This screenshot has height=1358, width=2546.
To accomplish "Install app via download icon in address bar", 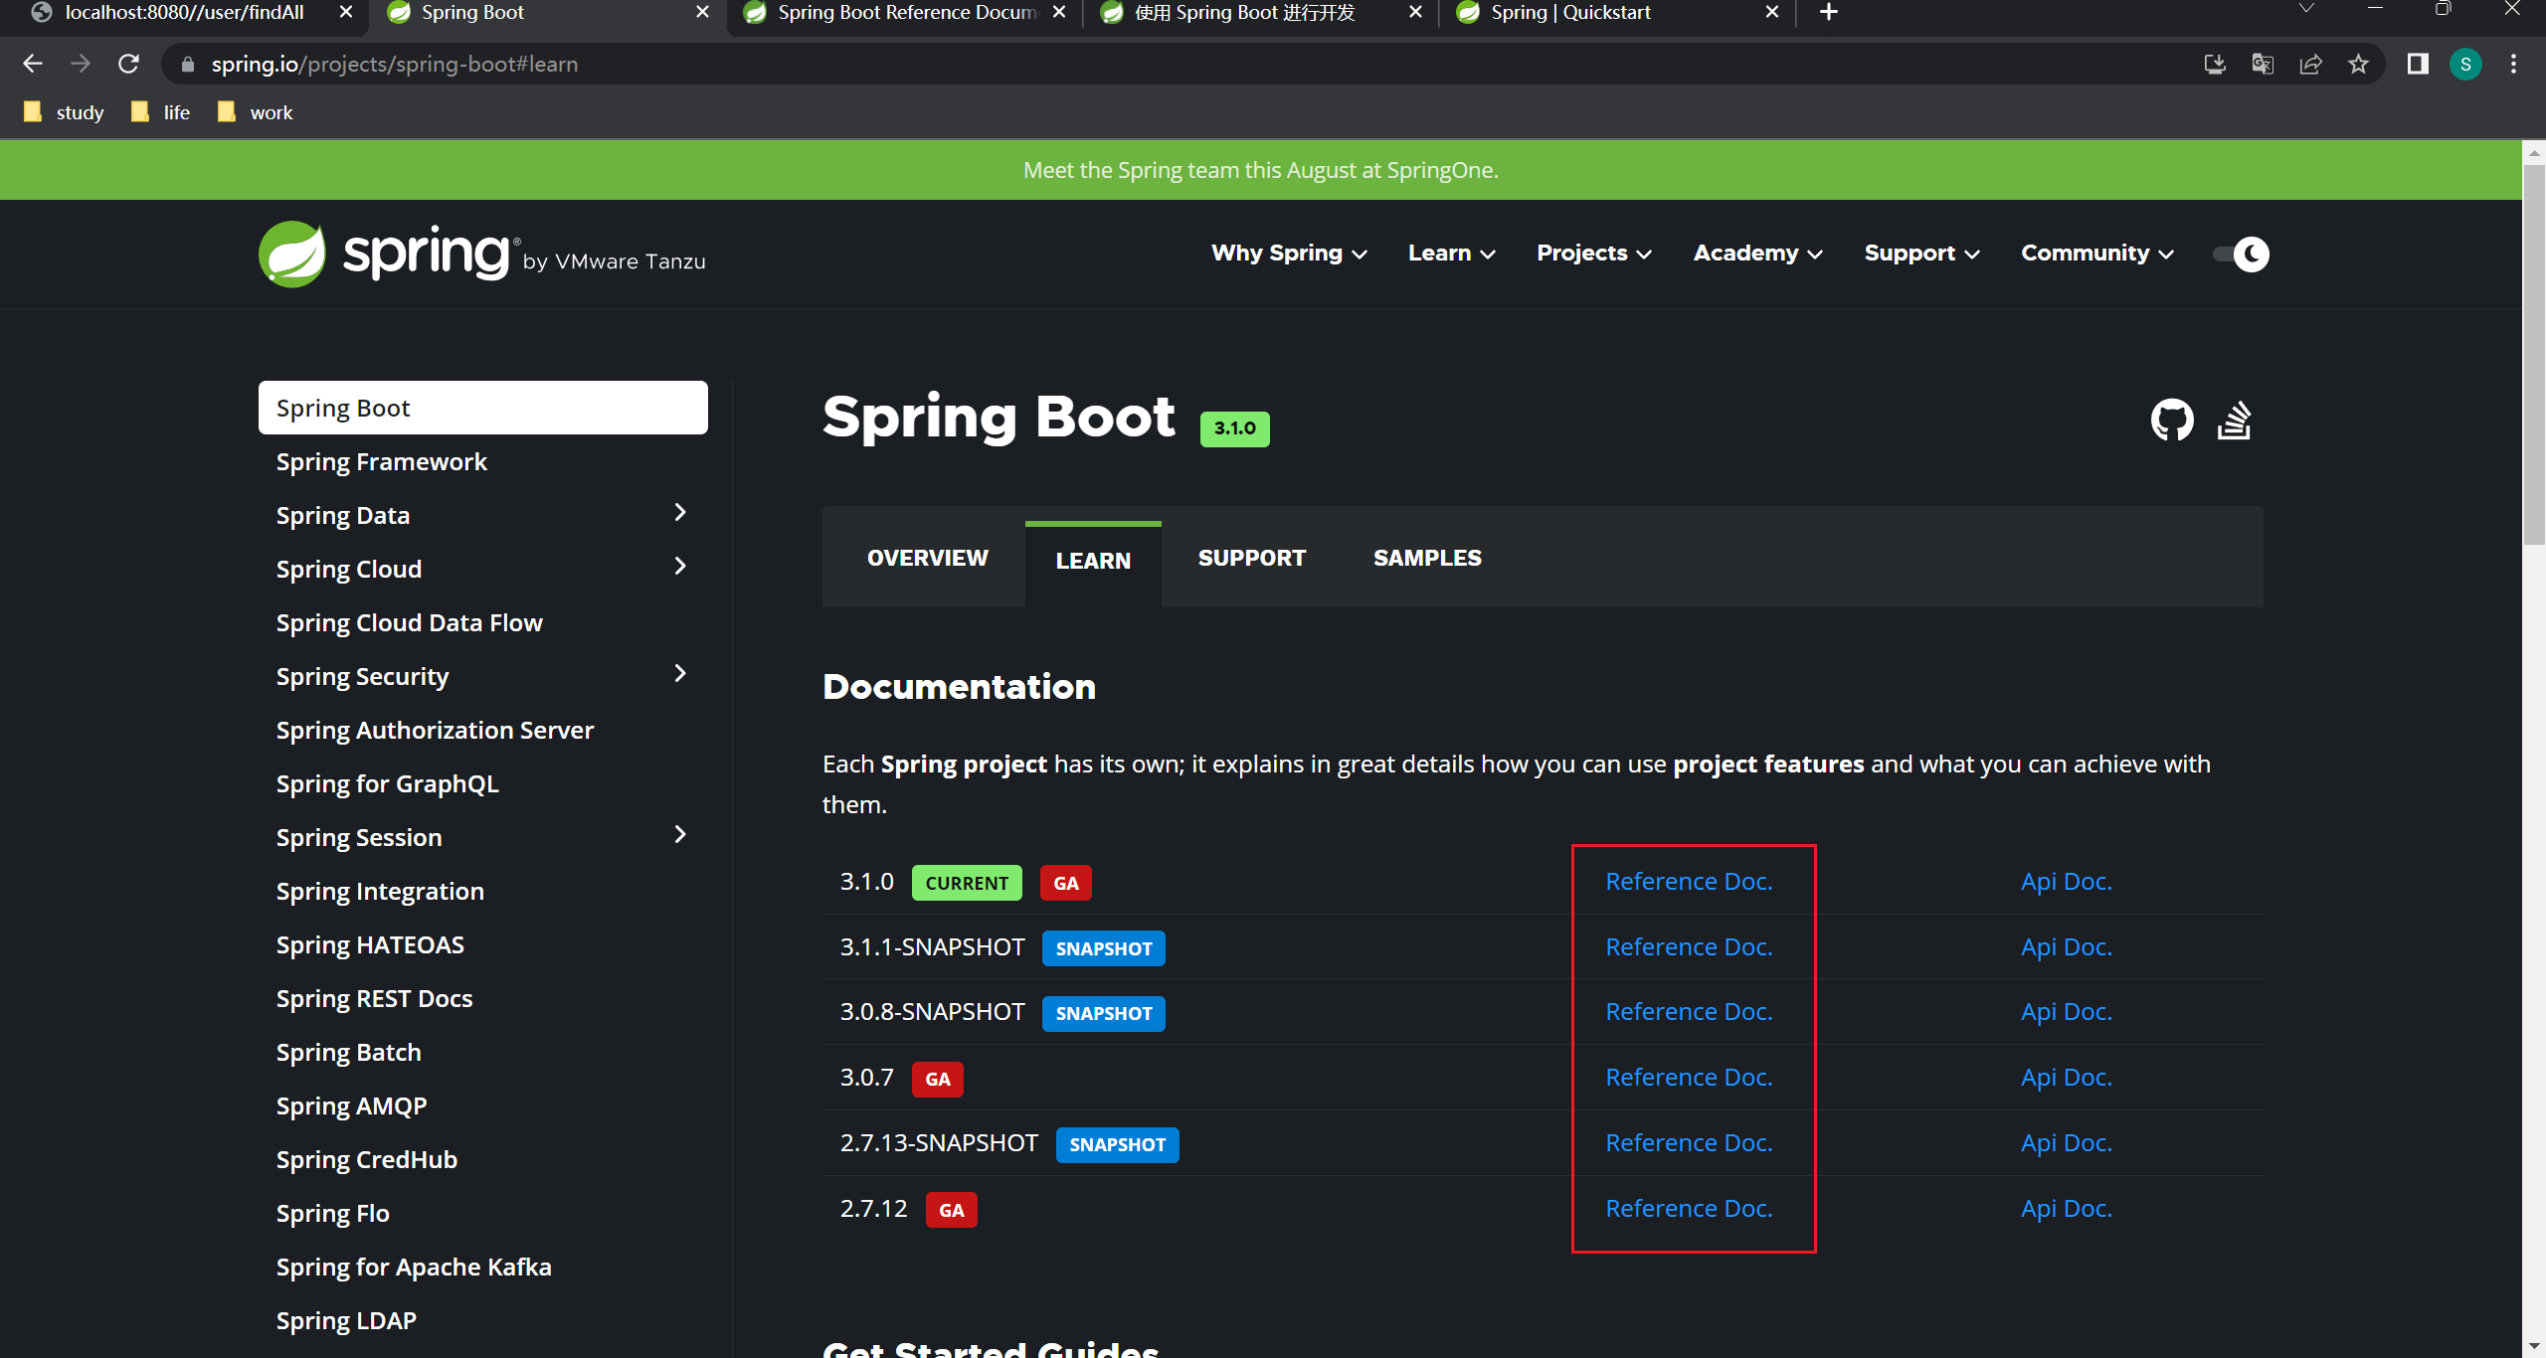I will [2215, 64].
